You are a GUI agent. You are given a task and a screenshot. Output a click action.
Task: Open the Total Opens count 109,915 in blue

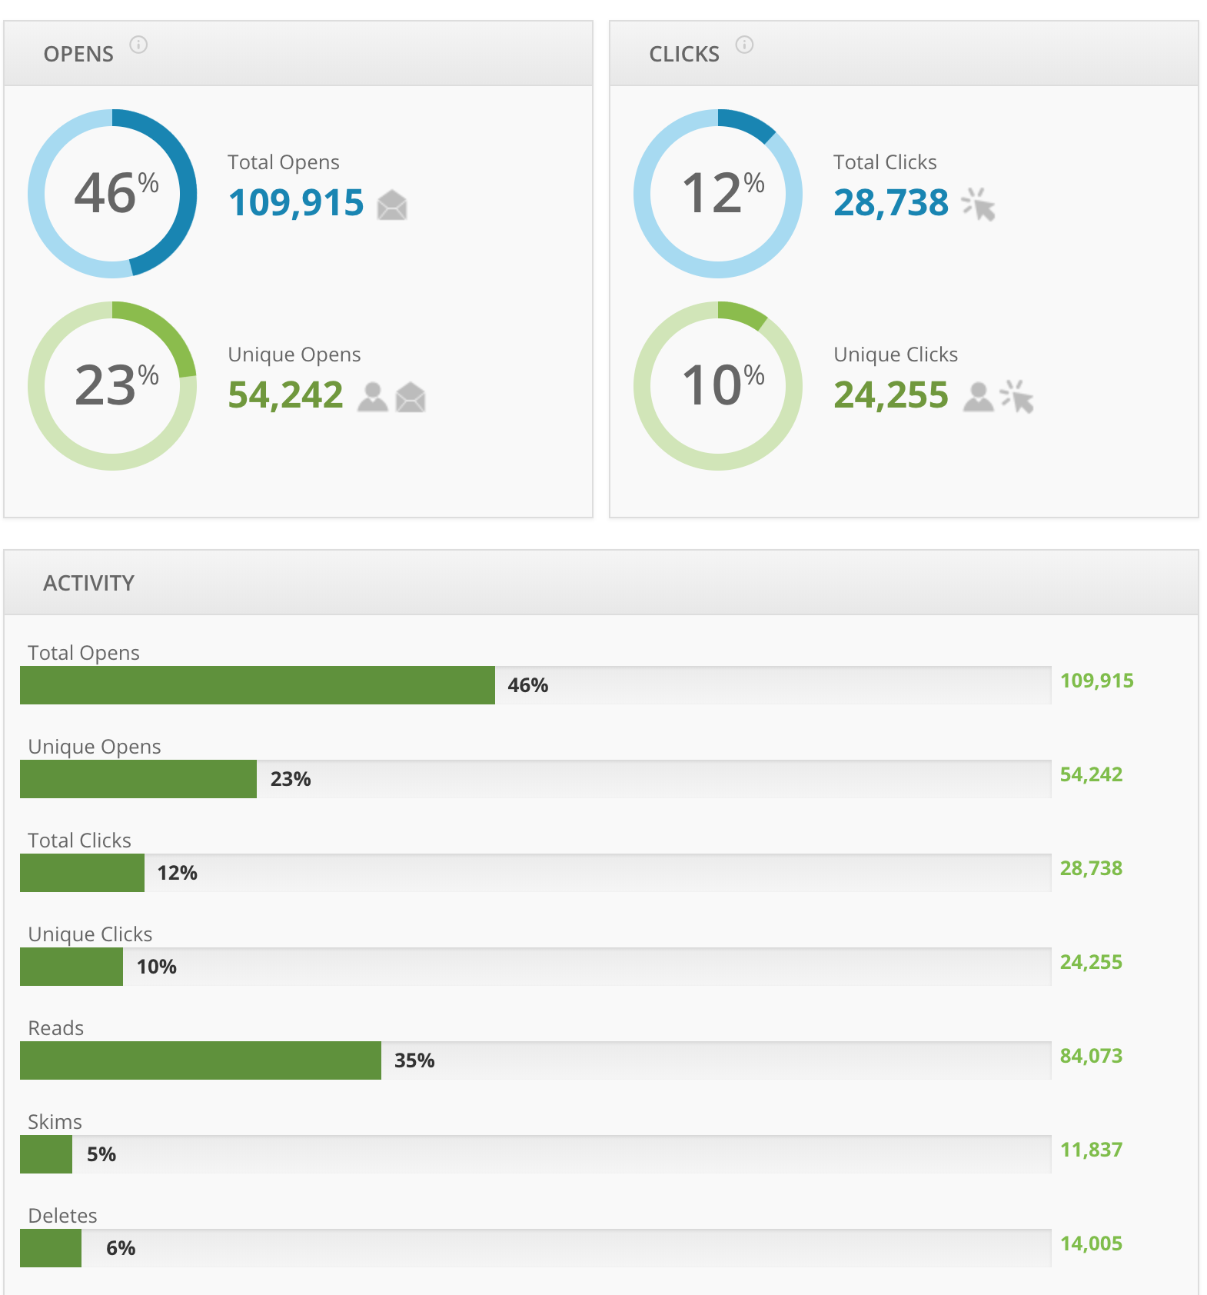pyautogui.click(x=296, y=203)
